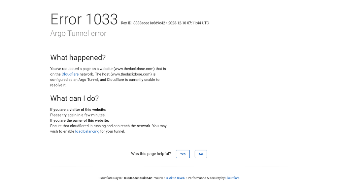338x190 pixels.
Task: Click the What can I do? heading
Action: 75,98
